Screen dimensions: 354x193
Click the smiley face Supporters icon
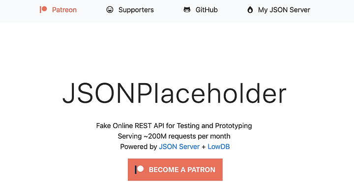pos(110,10)
